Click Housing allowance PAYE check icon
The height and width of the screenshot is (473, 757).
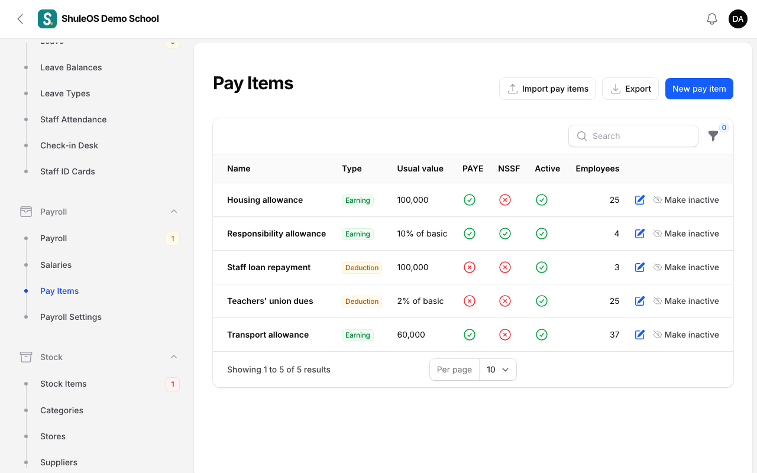[x=470, y=200]
